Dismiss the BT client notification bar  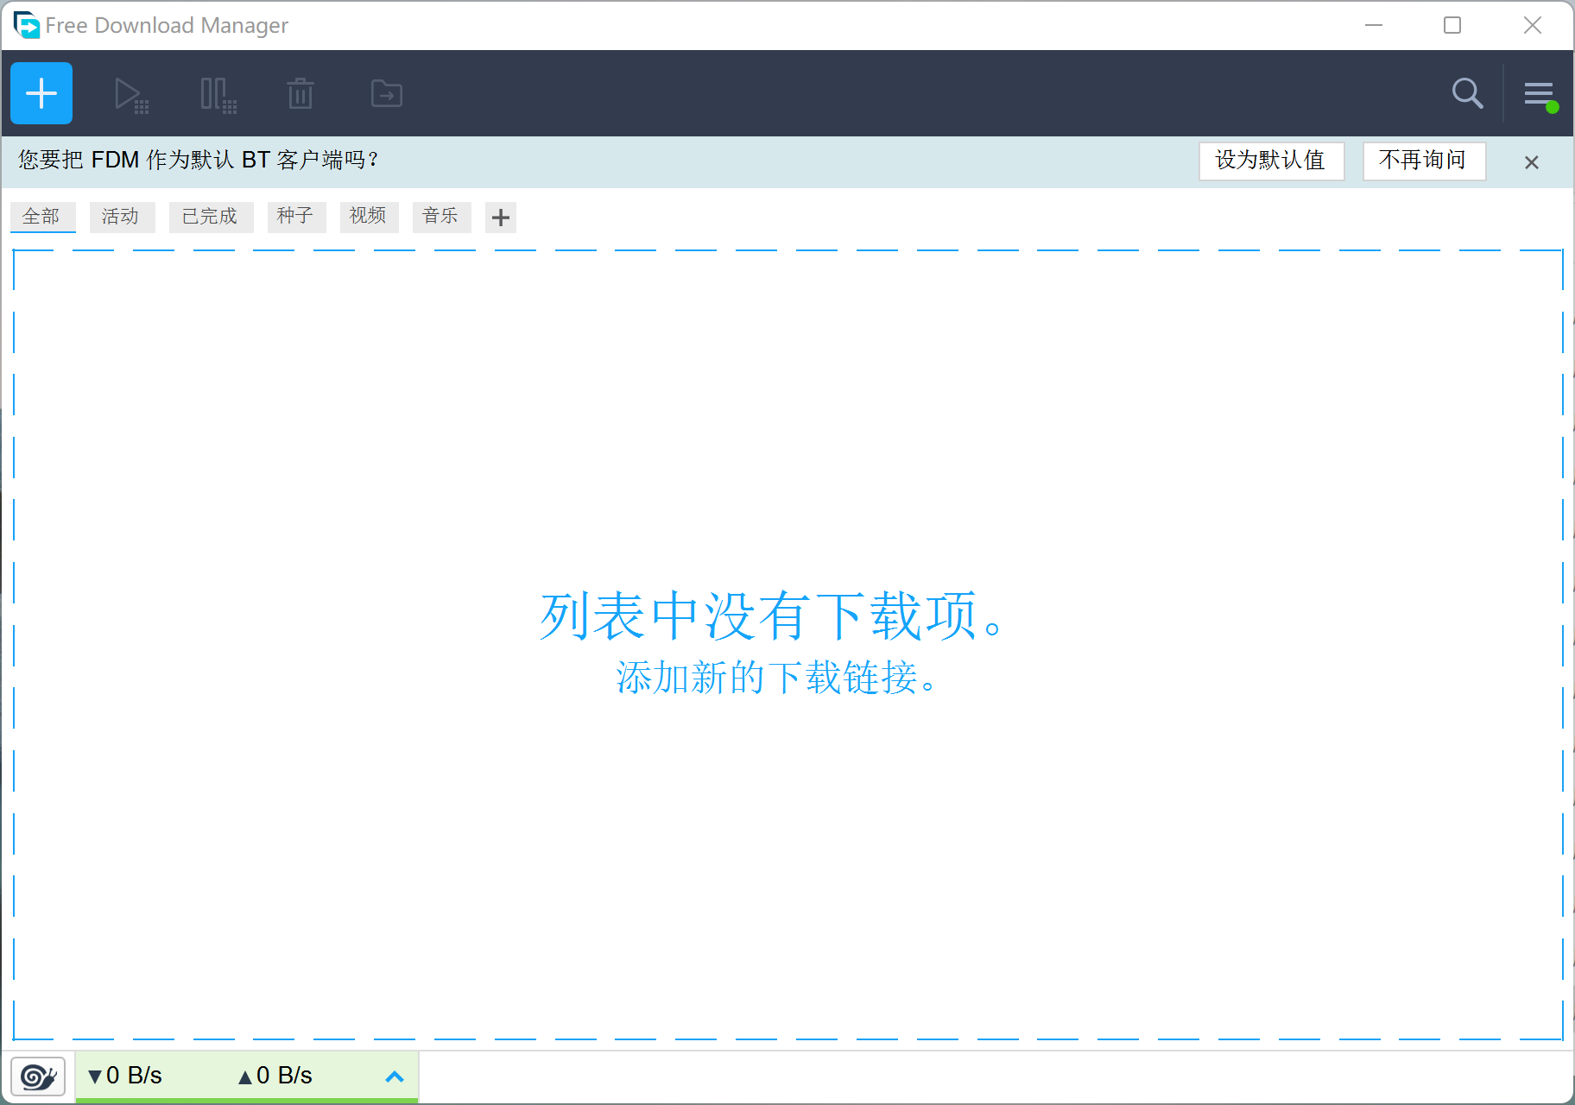[x=1533, y=161]
